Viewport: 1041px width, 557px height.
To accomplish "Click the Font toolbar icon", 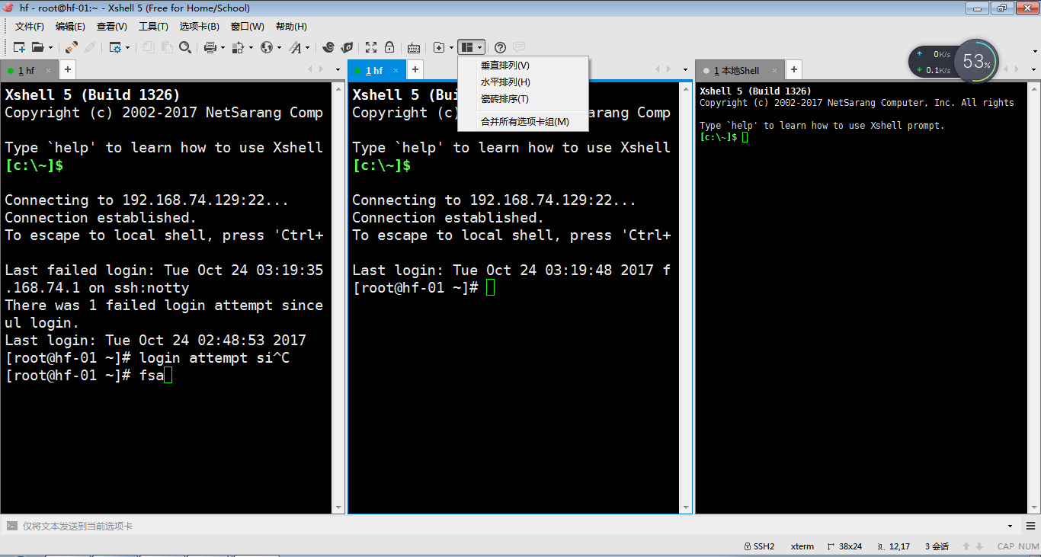I will (296, 47).
